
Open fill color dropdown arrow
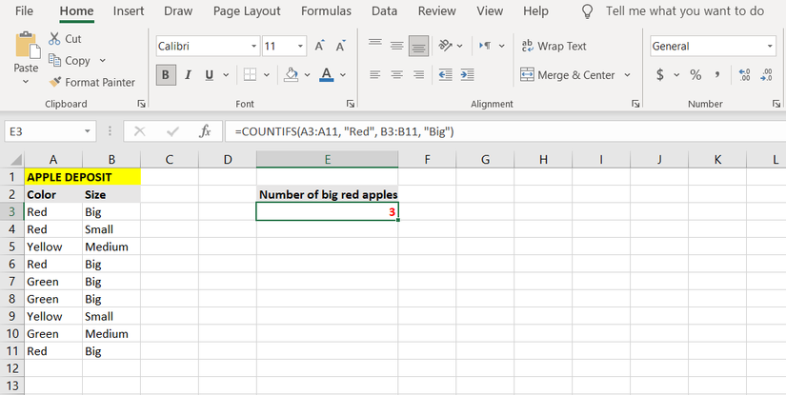coord(308,75)
